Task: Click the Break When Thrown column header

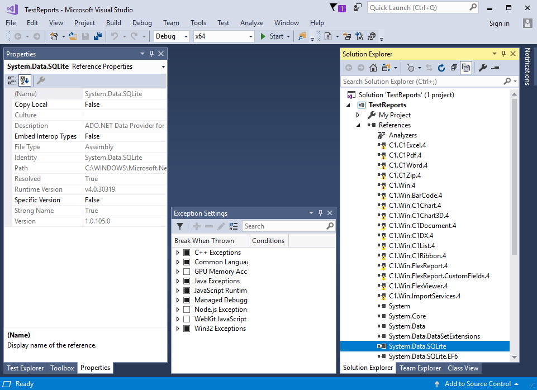Action: tap(211, 241)
